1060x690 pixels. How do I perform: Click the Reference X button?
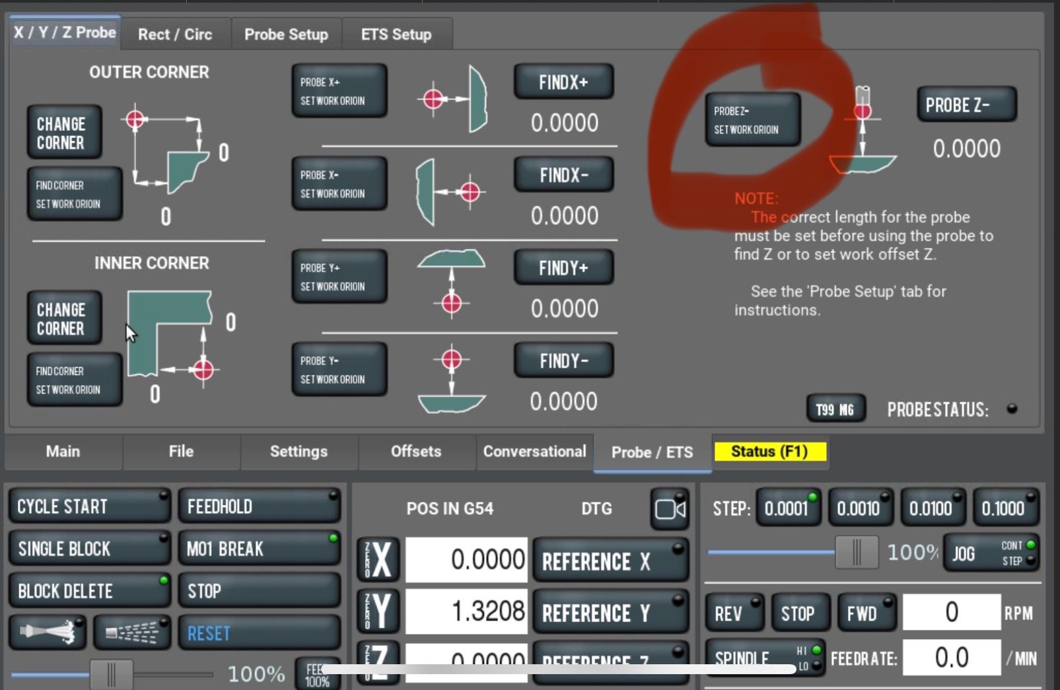click(610, 561)
